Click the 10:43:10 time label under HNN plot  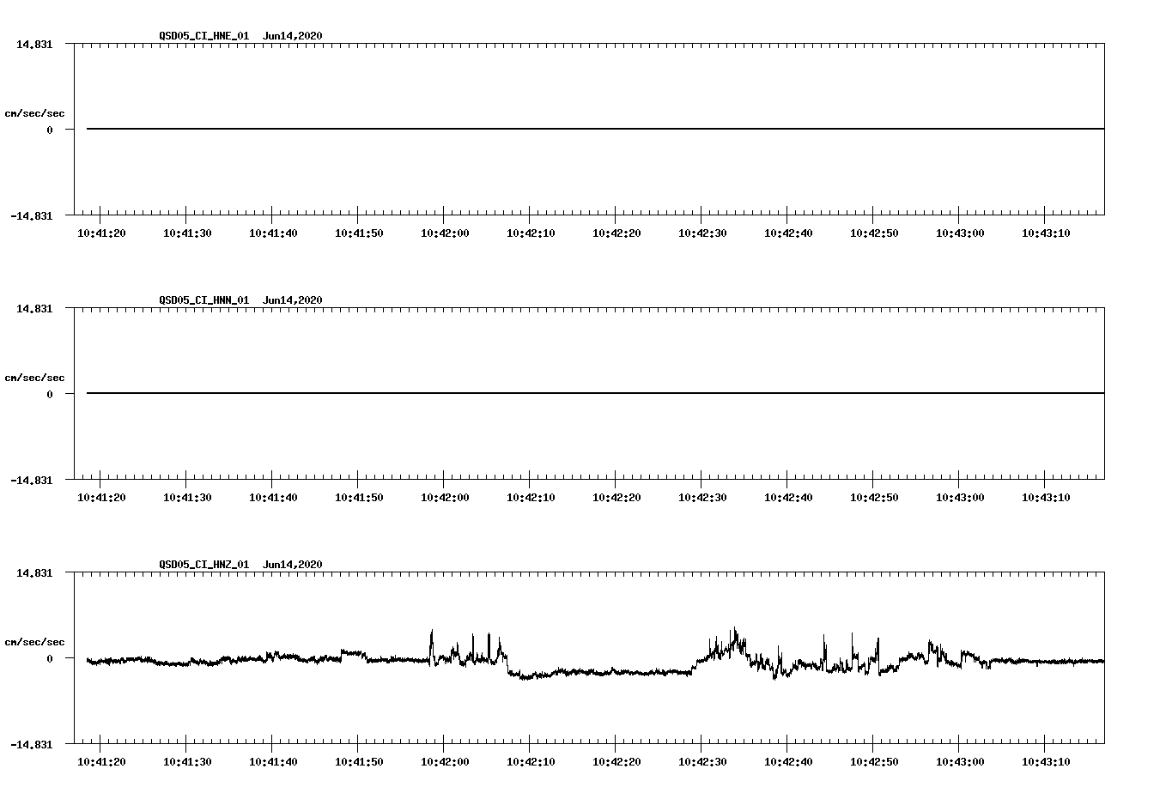1046,497
